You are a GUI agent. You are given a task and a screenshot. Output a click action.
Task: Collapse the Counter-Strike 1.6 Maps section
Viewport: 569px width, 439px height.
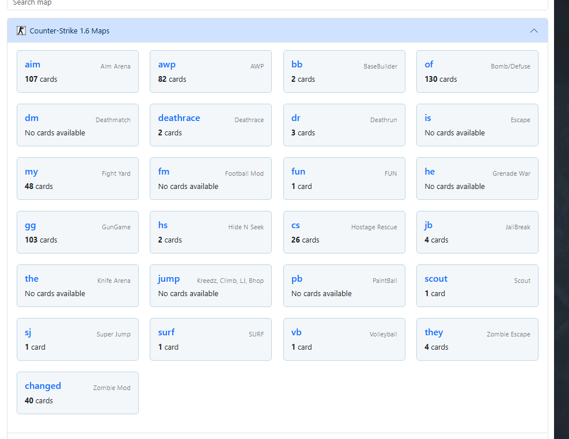click(x=534, y=31)
